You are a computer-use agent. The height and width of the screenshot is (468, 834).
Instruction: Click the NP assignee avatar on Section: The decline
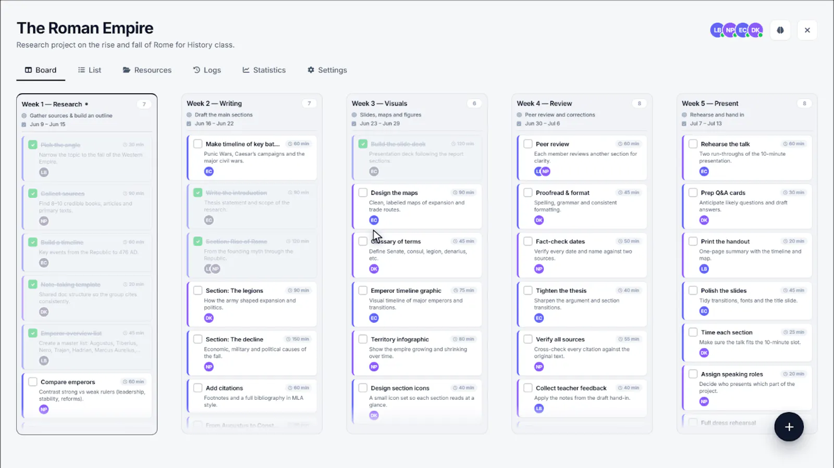coord(209,367)
